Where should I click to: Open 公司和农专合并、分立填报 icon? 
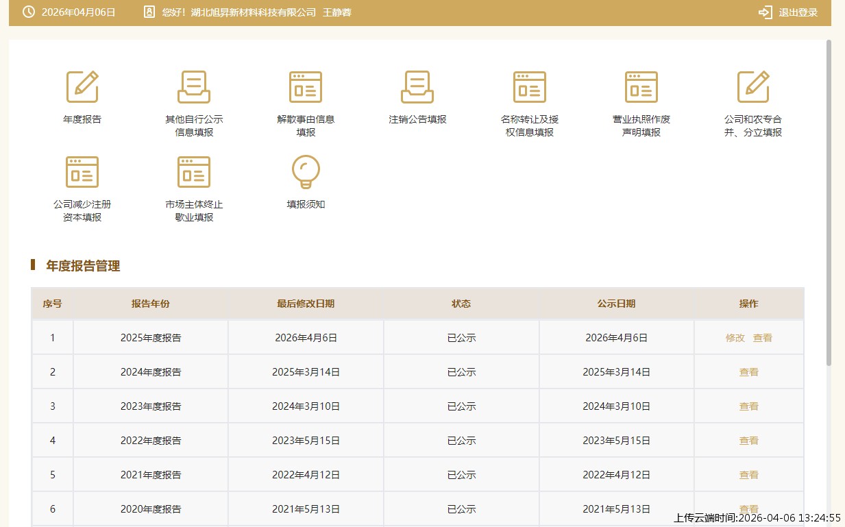pos(753,87)
